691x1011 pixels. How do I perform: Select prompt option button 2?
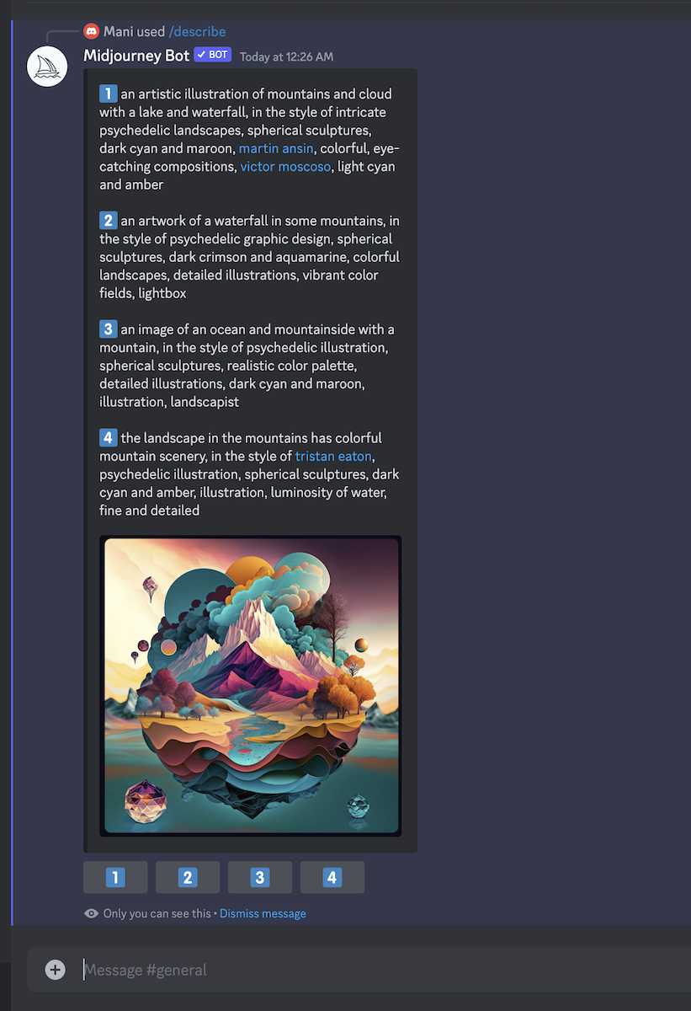[x=188, y=877]
